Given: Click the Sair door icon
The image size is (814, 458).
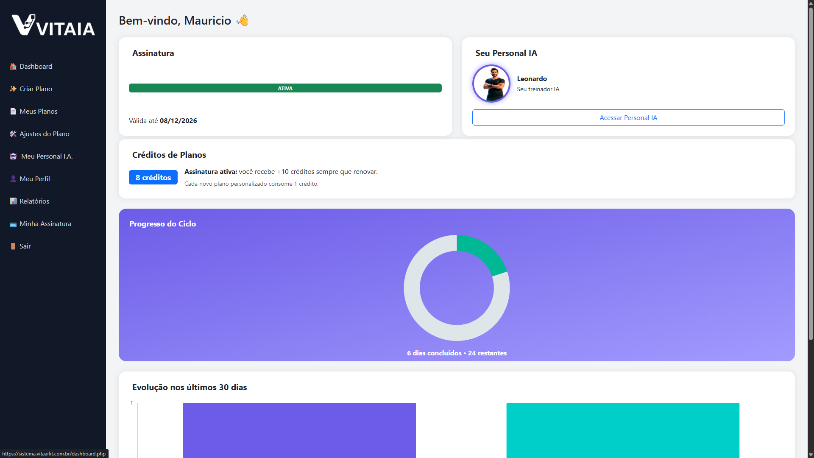Looking at the screenshot, I should click(x=13, y=246).
